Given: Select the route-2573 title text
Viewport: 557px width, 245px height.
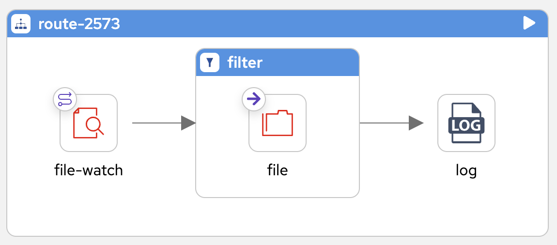Looking at the screenshot, I should 79,24.
